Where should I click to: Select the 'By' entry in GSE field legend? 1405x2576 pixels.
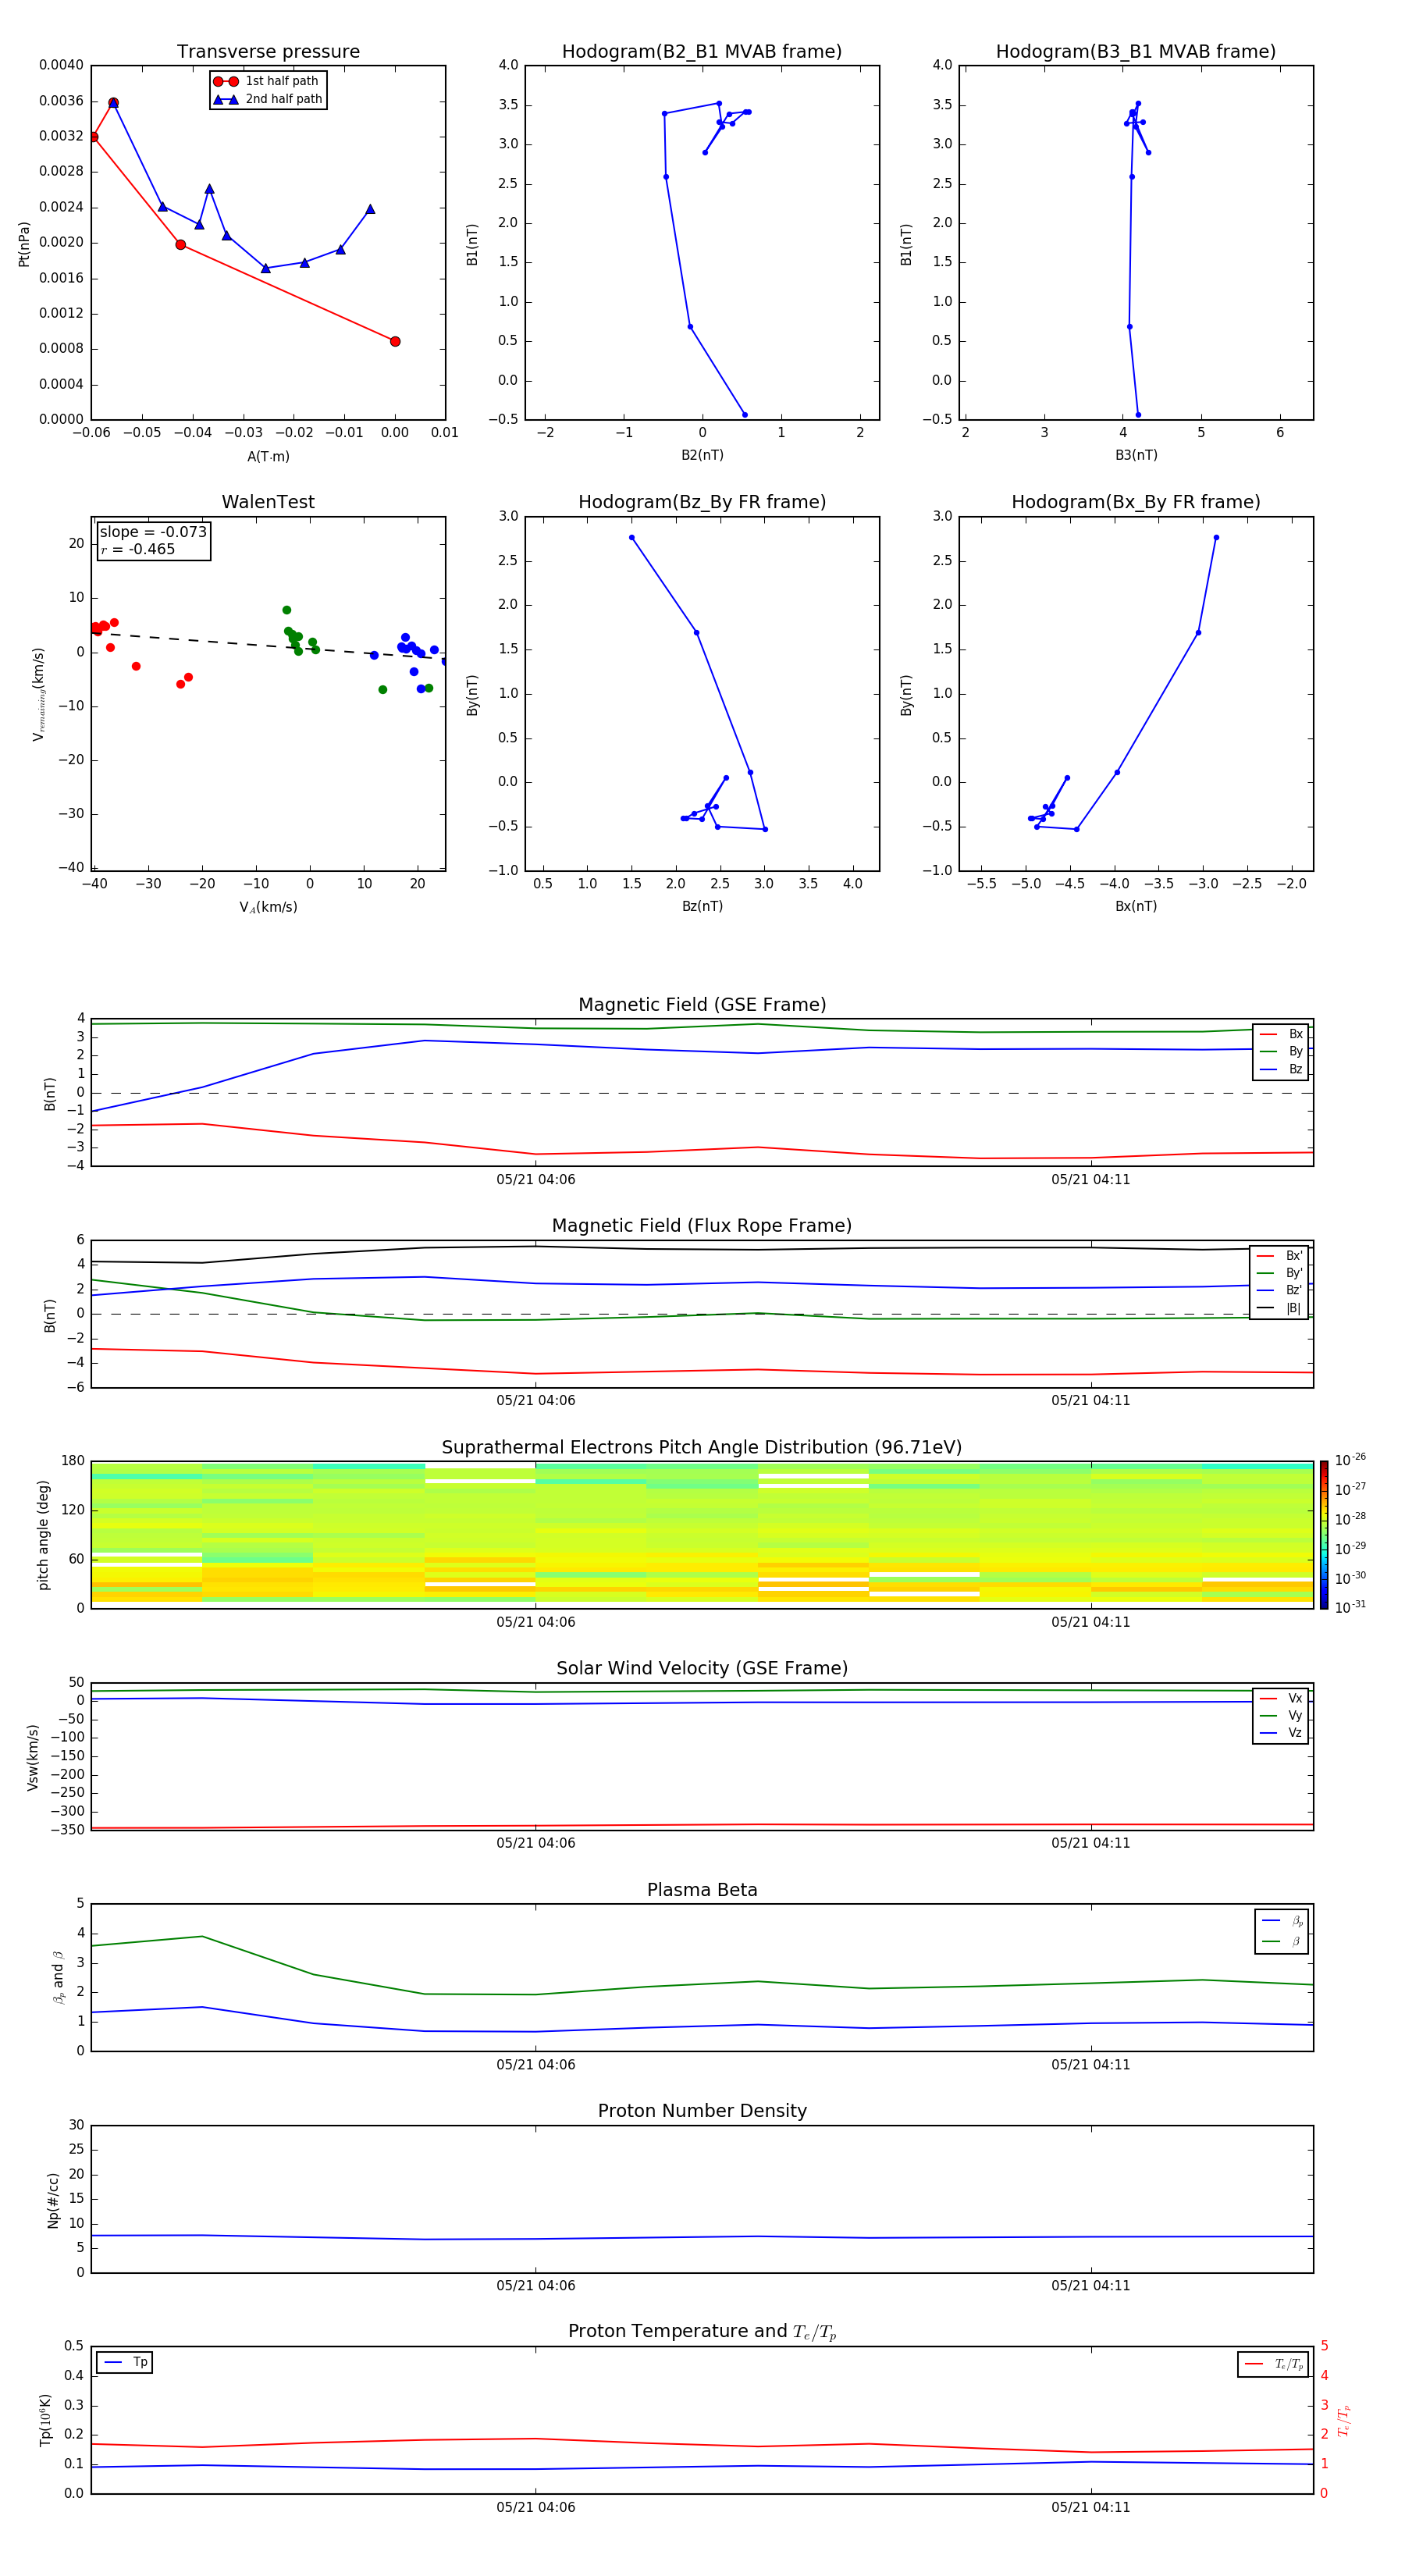(1281, 1052)
